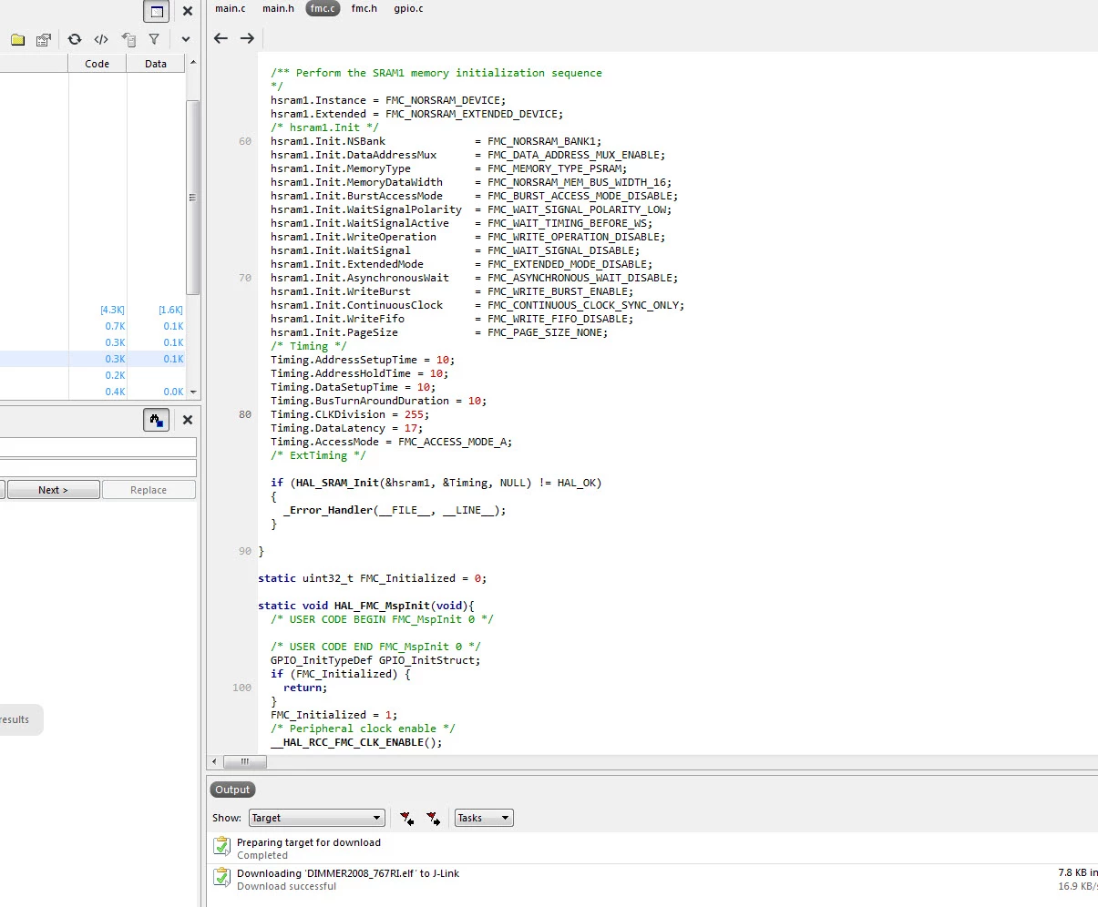This screenshot has width=1098, height=907.
Task: Click the [4.3K] code size value
Action: tap(113, 310)
